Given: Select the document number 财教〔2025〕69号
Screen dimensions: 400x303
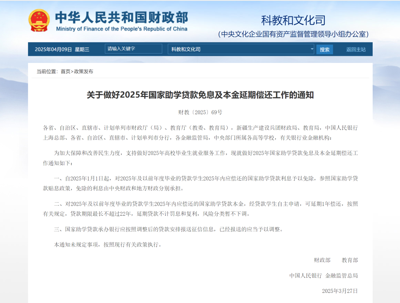Looking at the screenshot, I should point(200,112).
